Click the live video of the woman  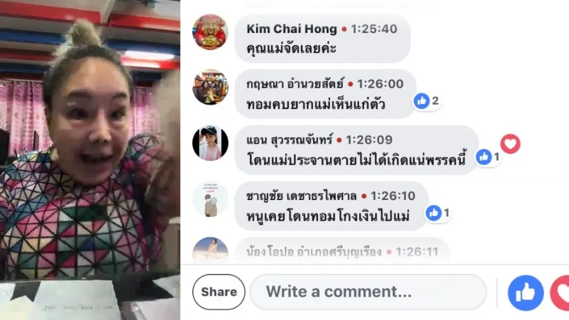pos(90,160)
